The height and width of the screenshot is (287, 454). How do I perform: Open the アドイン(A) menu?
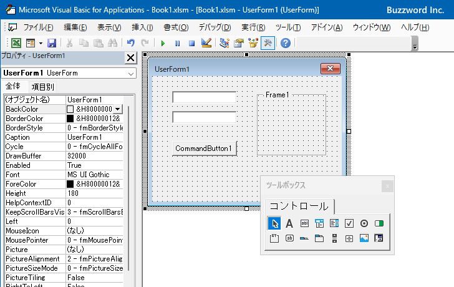point(327,27)
